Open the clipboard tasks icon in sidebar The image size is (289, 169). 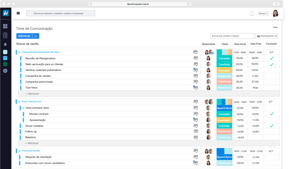(5, 35)
